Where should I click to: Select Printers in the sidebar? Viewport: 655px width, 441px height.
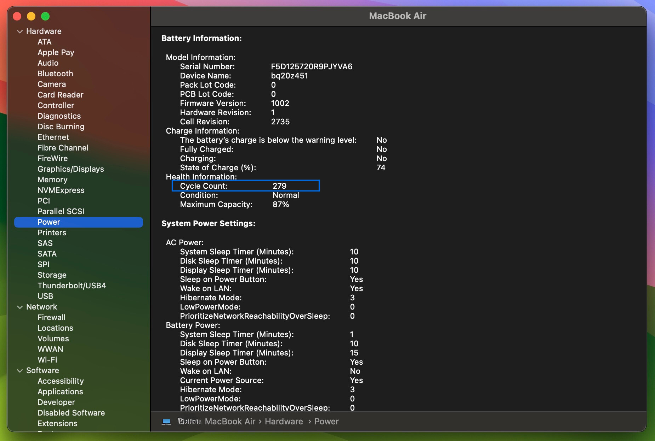[52, 233]
